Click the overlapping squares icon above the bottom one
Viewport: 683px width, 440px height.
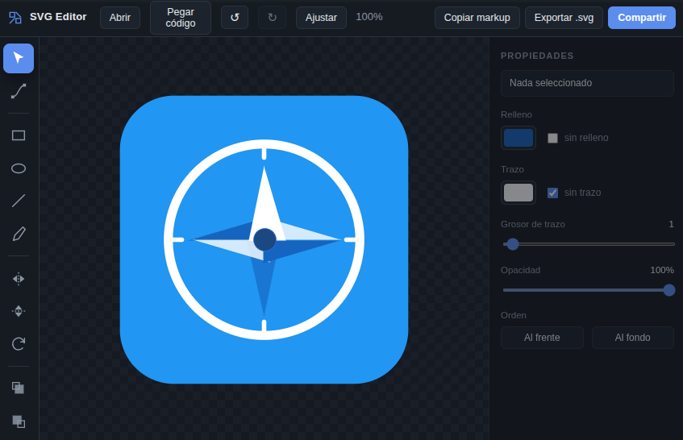click(19, 388)
